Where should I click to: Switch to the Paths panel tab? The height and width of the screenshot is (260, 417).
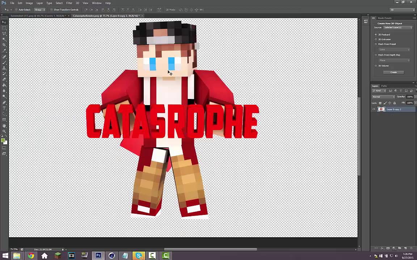coord(384,86)
